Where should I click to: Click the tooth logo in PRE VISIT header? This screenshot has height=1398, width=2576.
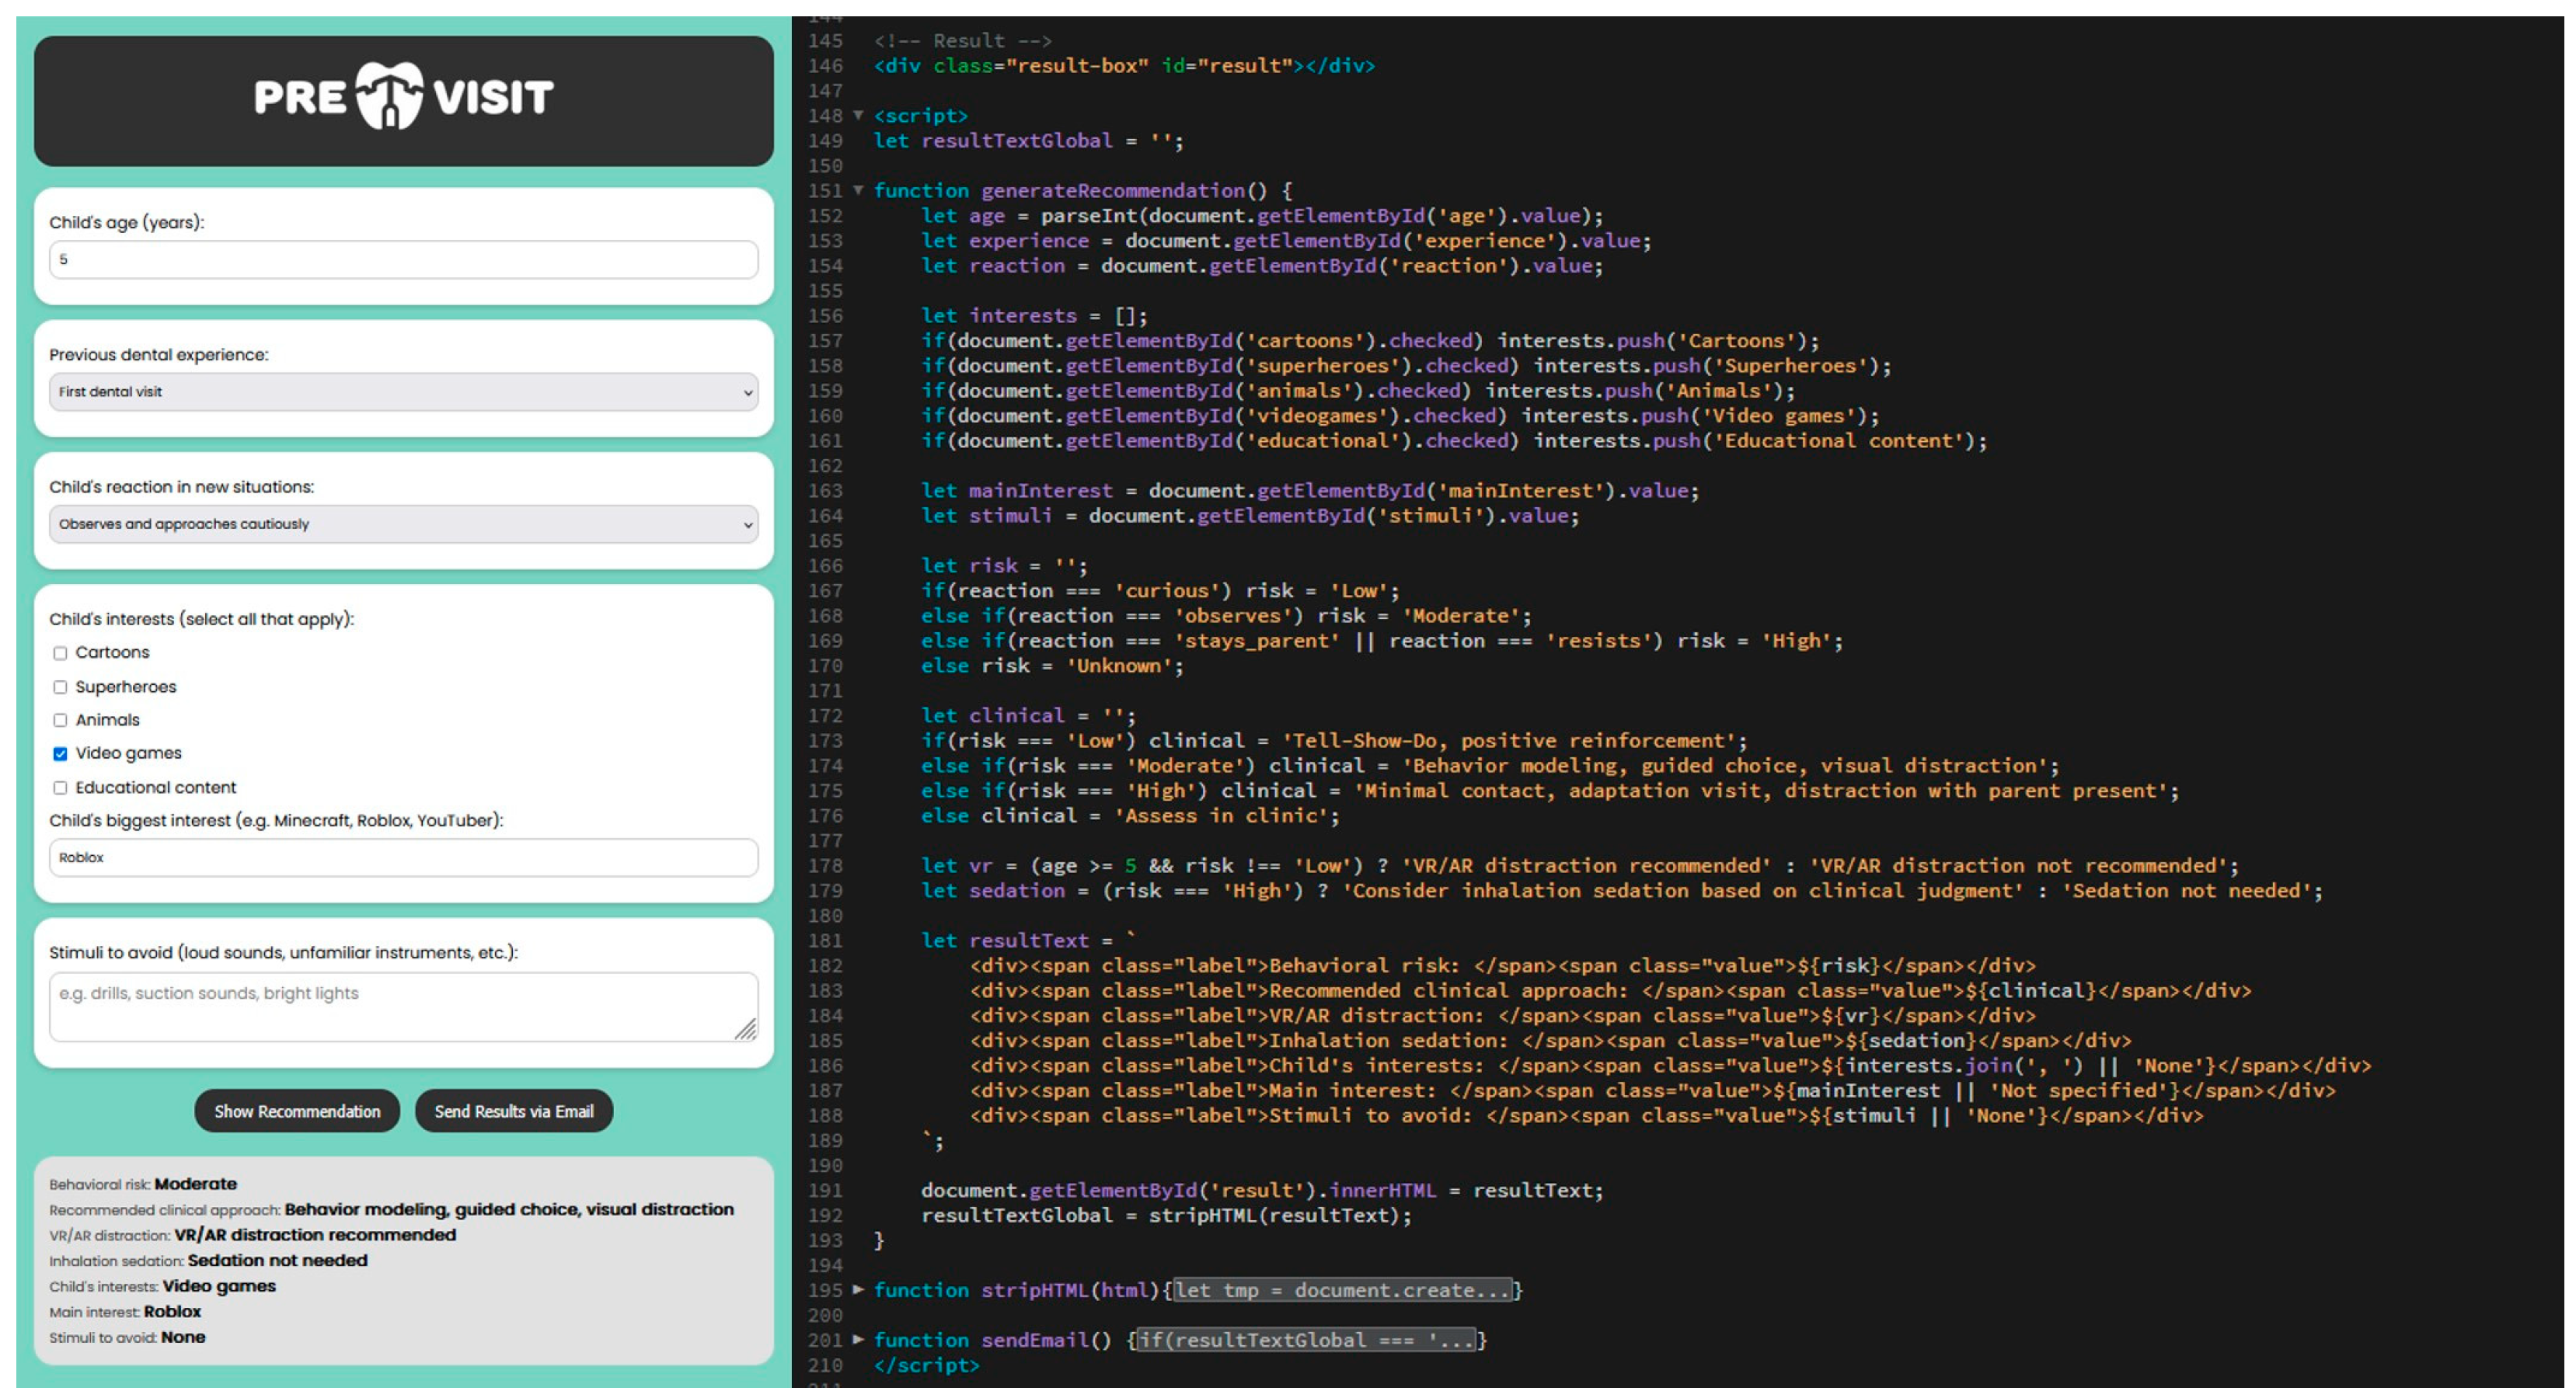tap(390, 96)
